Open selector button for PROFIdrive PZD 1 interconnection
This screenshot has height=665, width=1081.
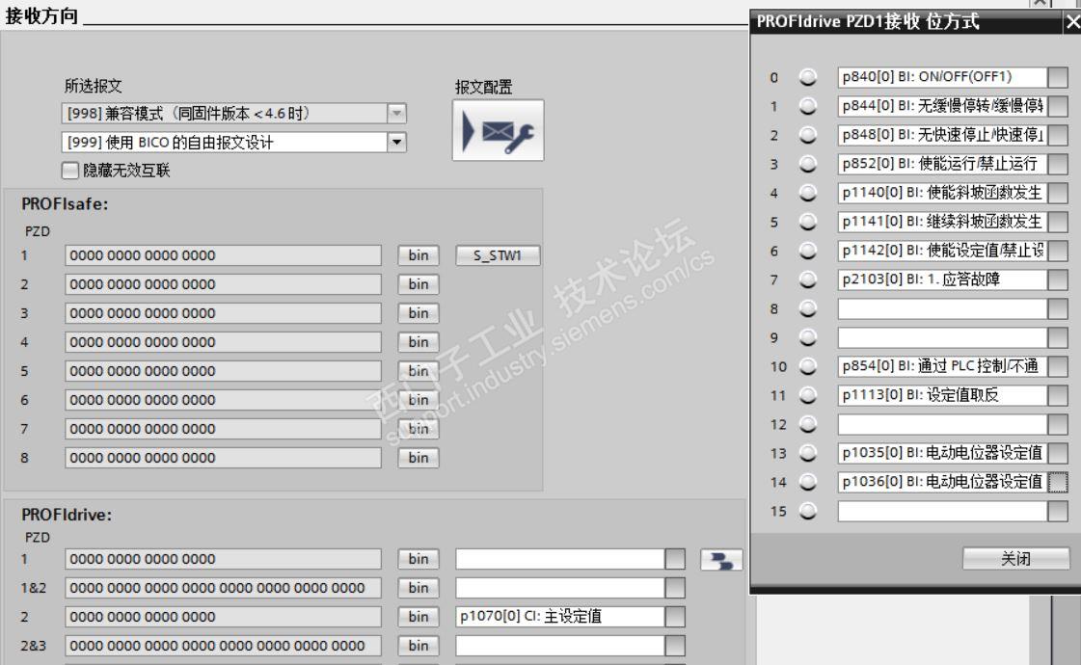pyautogui.click(x=675, y=559)
